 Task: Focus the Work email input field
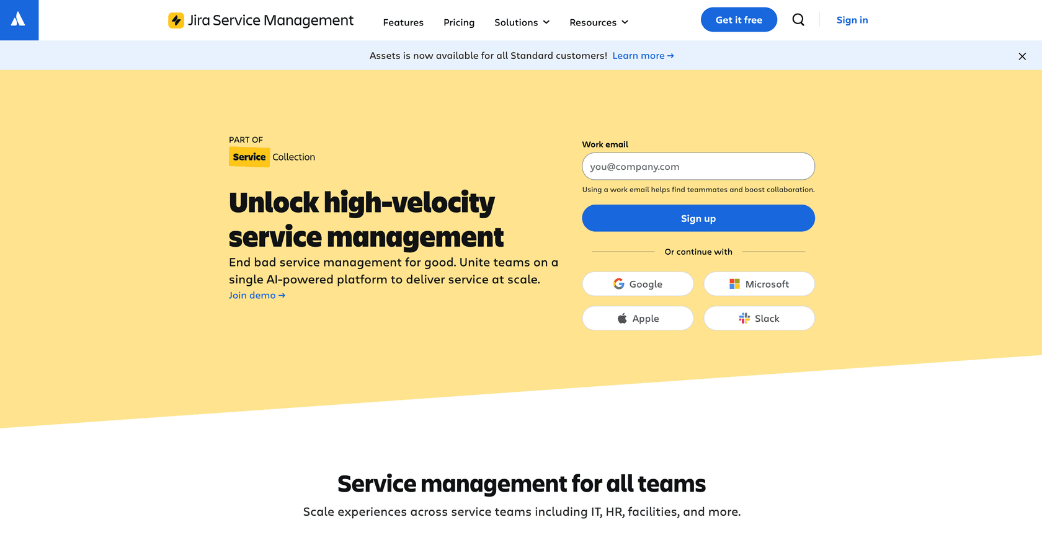[x=698, y=166]
